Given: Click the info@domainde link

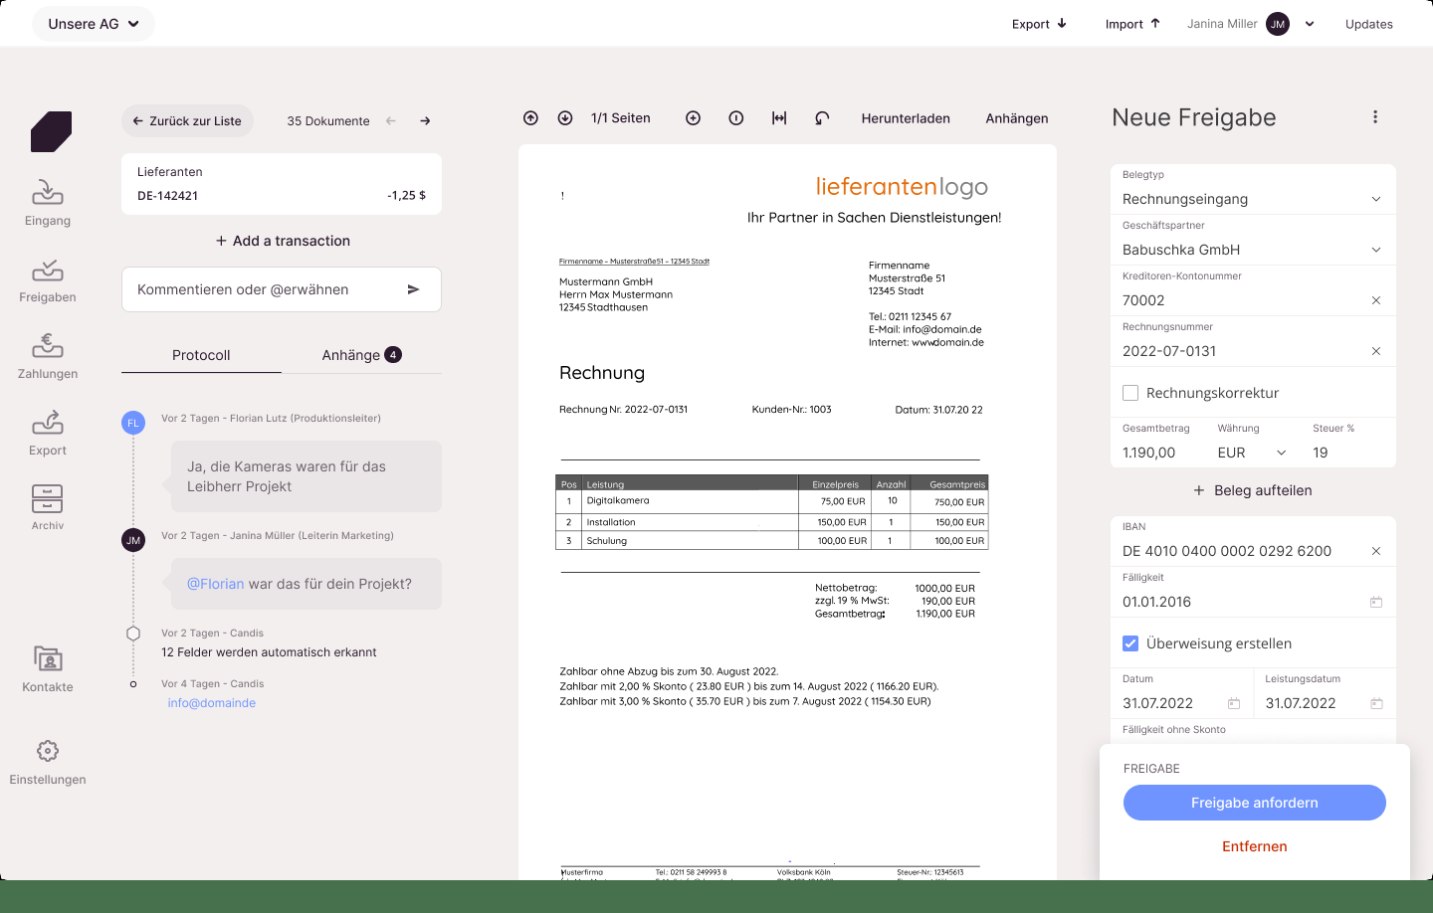Looking at the screenshot, I should coord(212,703).
